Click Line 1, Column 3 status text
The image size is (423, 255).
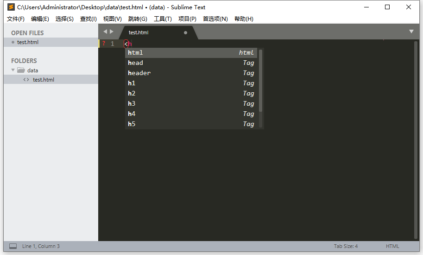tap(41, 246)
